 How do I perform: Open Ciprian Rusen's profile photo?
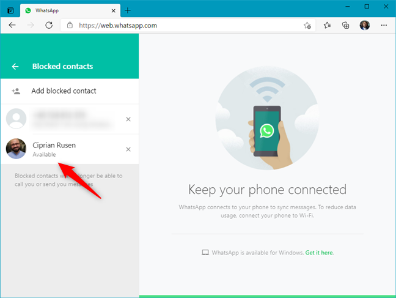pyautogui.click(x=16, y=149)
